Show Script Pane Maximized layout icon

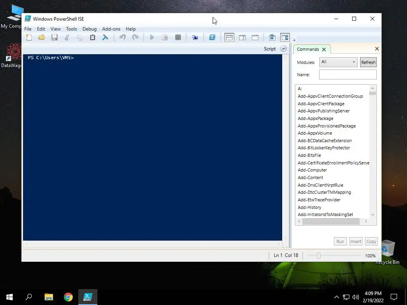[255, 37]
